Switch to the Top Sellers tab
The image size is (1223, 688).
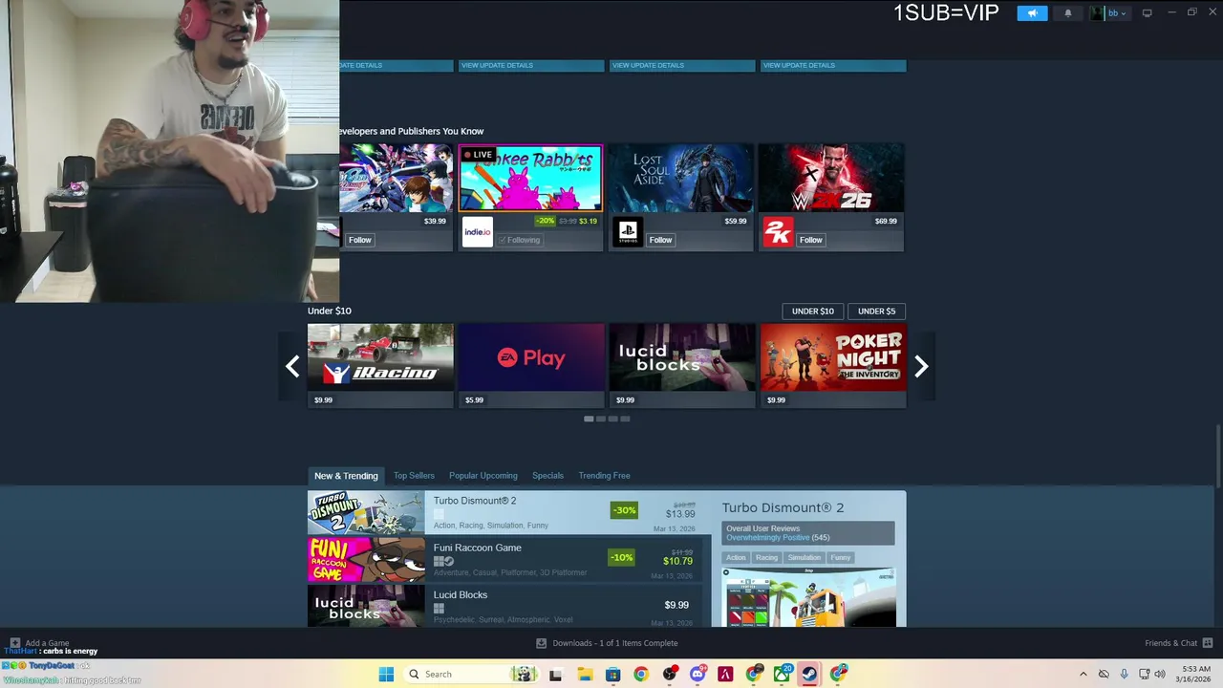(x=414, y=476)
